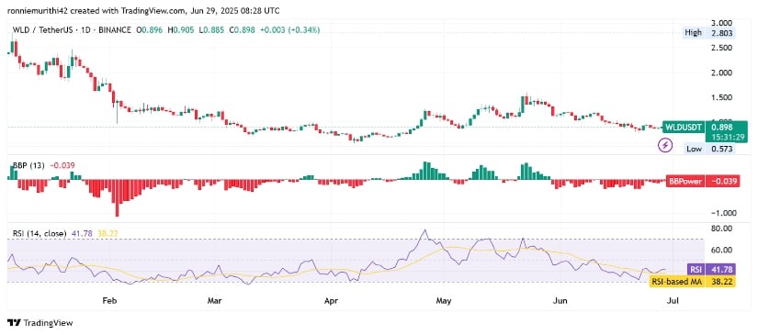Click the 80.00 RSI scale label
This screenshot has width=758, height=335.
(x=721, y=228)
